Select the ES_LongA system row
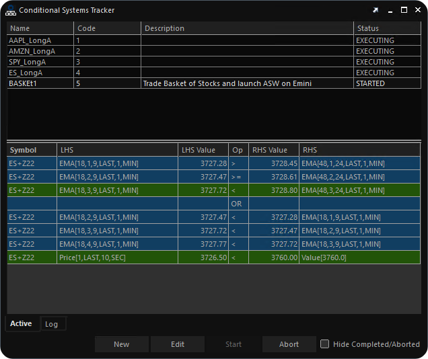Viewport: 428px width, 359px height. 214,73
